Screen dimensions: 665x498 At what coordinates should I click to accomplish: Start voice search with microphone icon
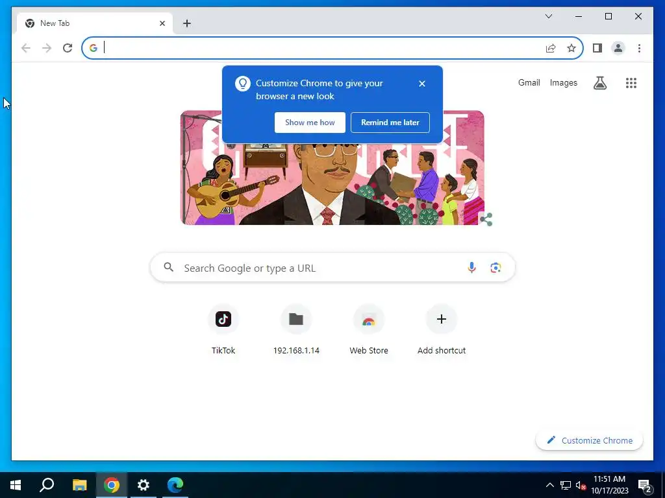pos(471,268)
